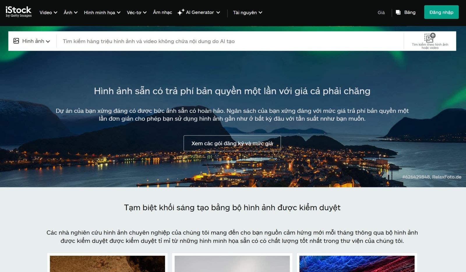
Task: Click the image type icon beside Hình ảnh
Action: click(x=16, y=41)
